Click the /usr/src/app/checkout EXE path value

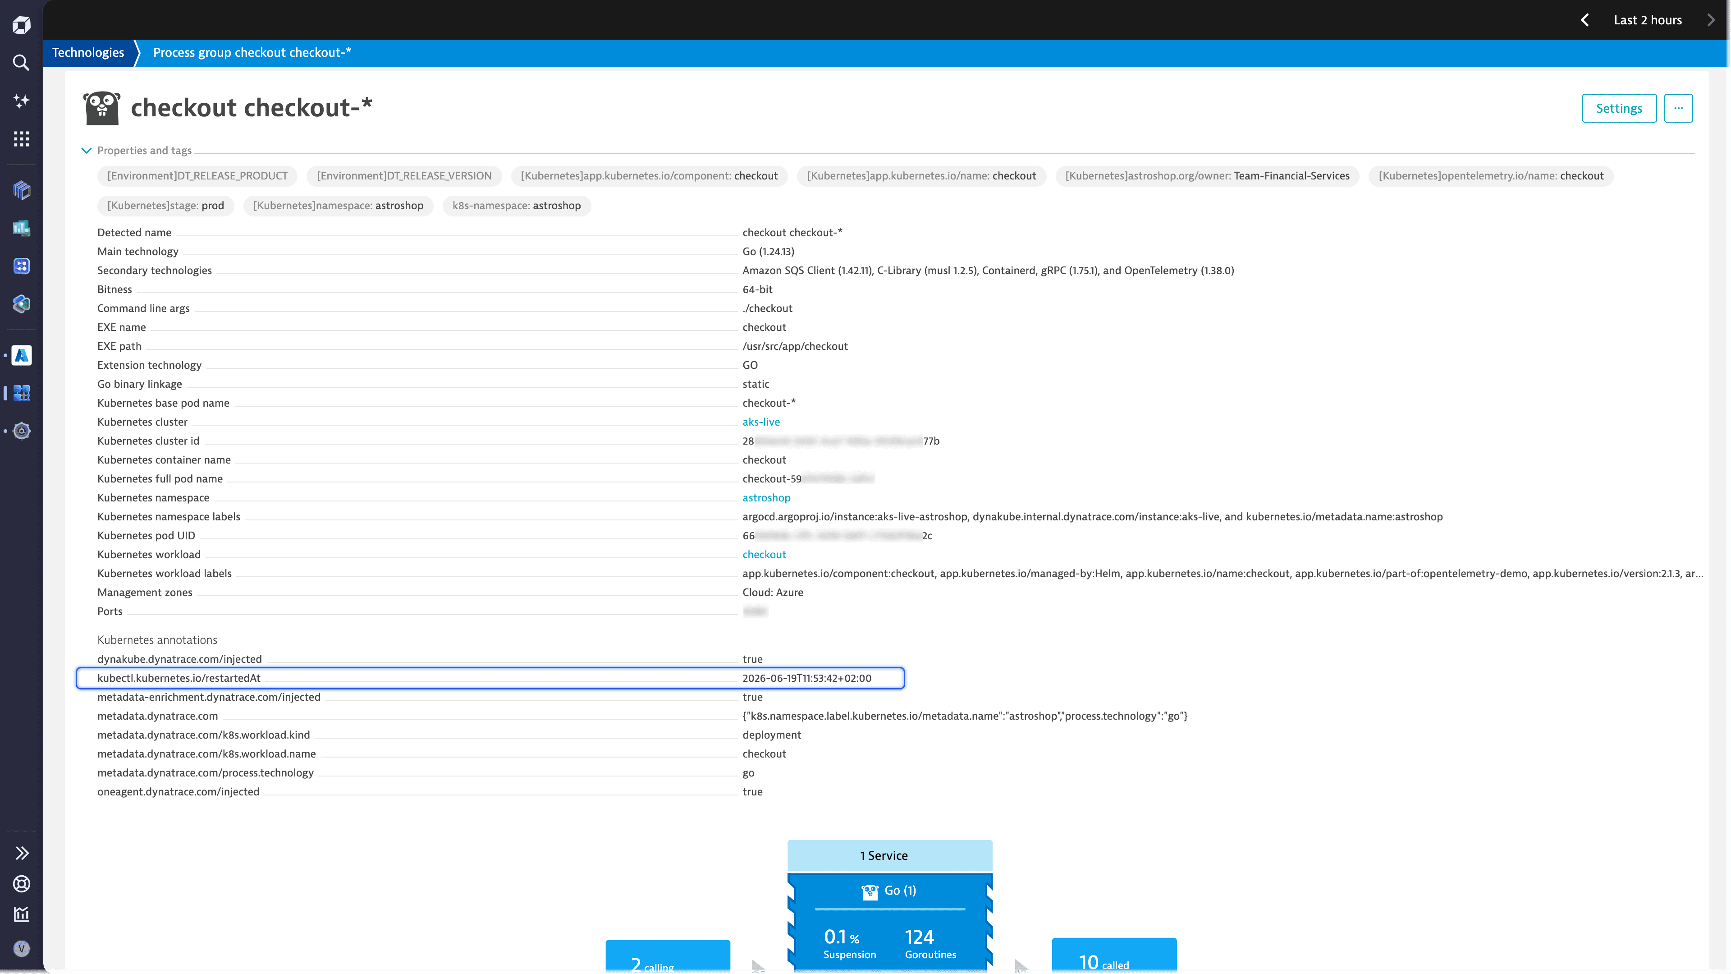(795, 346)
